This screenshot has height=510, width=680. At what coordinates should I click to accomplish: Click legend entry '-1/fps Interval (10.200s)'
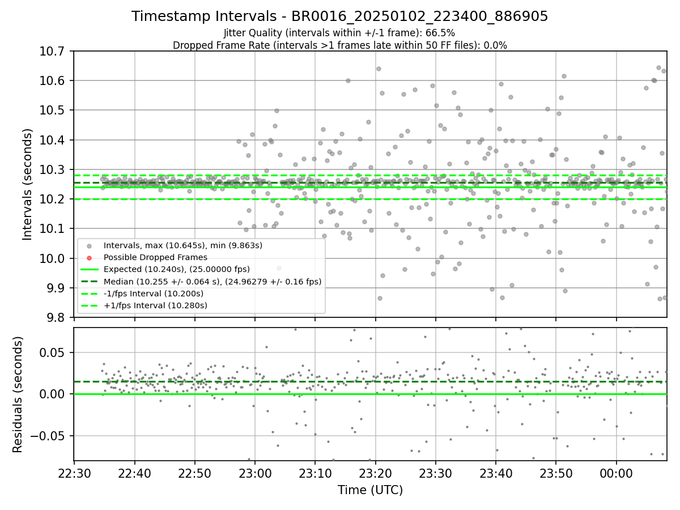tap(154, 294)
